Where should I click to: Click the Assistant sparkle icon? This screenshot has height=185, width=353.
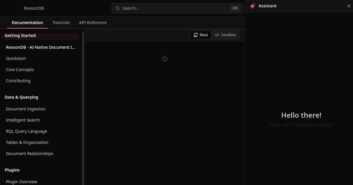point(252,6)
